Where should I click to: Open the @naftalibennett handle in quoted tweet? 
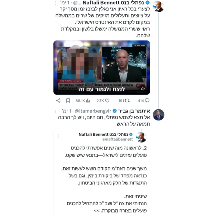118,139
